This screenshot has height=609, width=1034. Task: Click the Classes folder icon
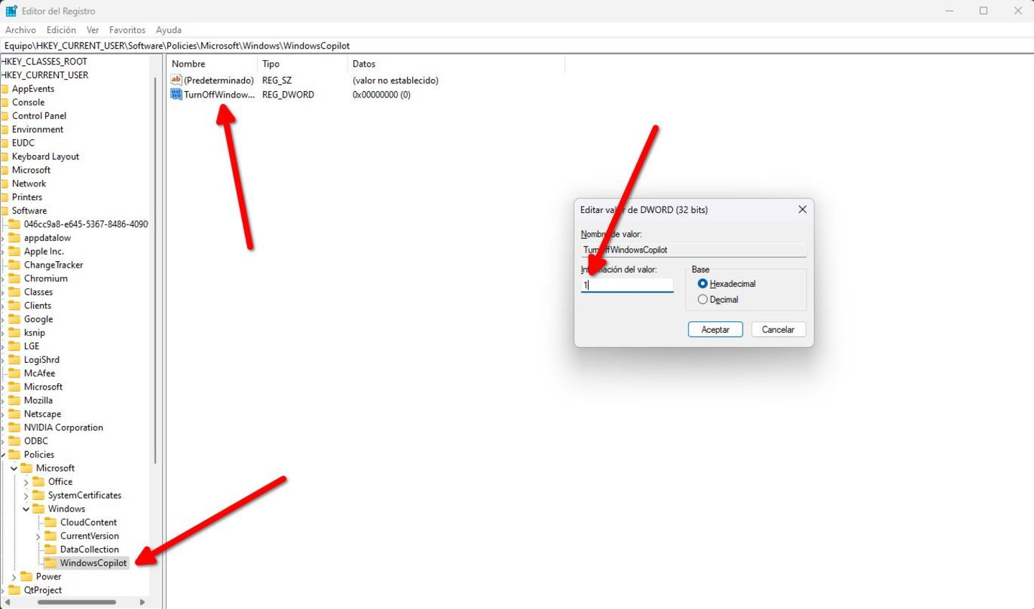[14, 293]
